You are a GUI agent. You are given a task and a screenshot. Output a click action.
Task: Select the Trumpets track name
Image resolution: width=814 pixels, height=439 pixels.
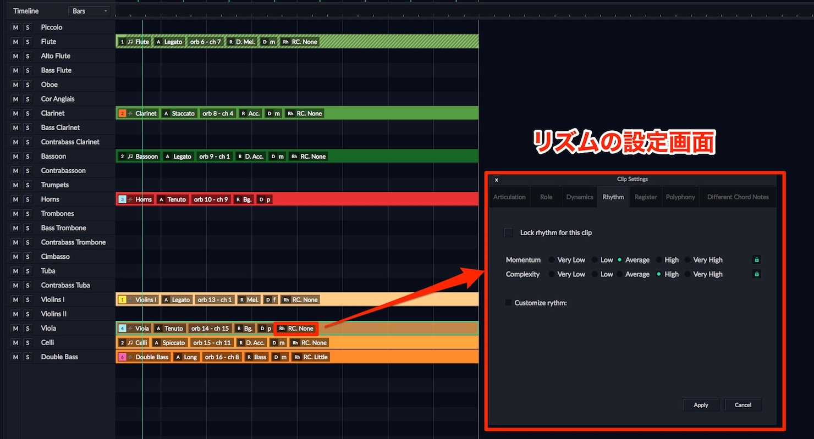pos(55,185)
